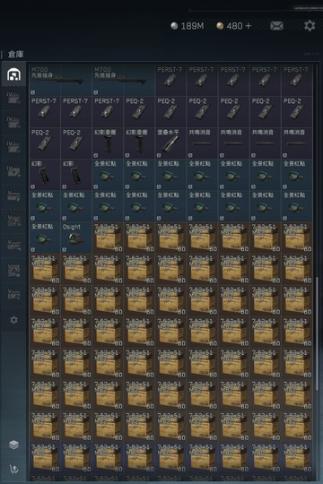Open the sidebar container settings gear
This screenshot has height=484, width=323.
(x=13, y=320)
